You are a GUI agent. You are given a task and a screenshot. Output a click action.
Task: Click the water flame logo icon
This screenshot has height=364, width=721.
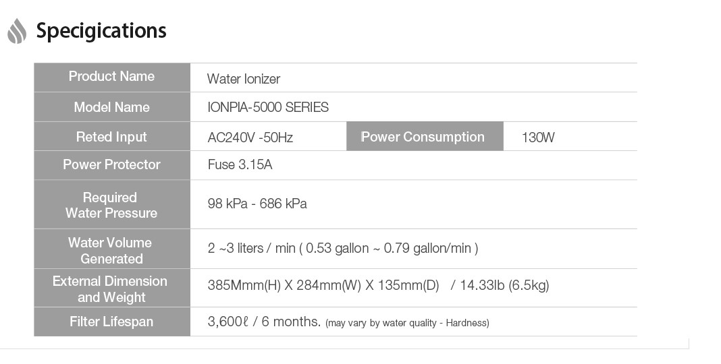17,31
